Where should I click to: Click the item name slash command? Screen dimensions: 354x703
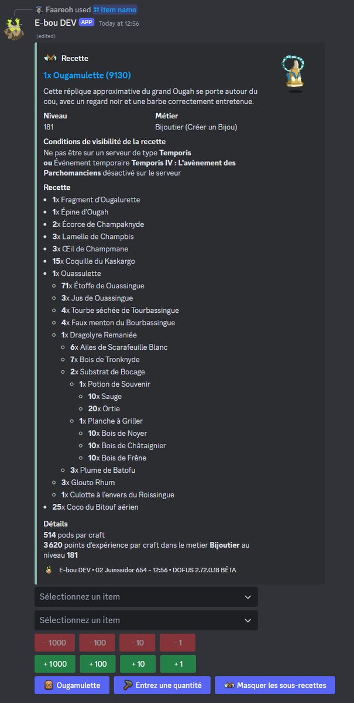pos(115,9)
